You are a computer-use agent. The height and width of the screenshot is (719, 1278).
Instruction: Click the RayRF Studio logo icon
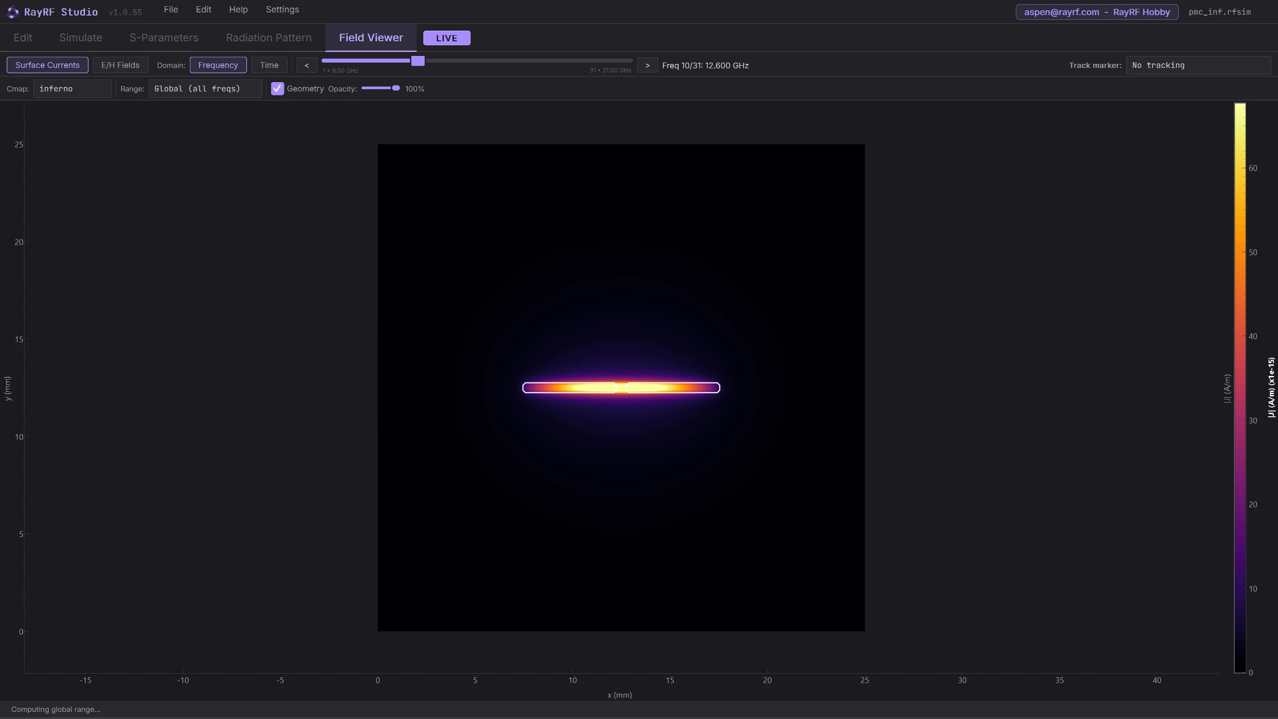pos(12,12)
